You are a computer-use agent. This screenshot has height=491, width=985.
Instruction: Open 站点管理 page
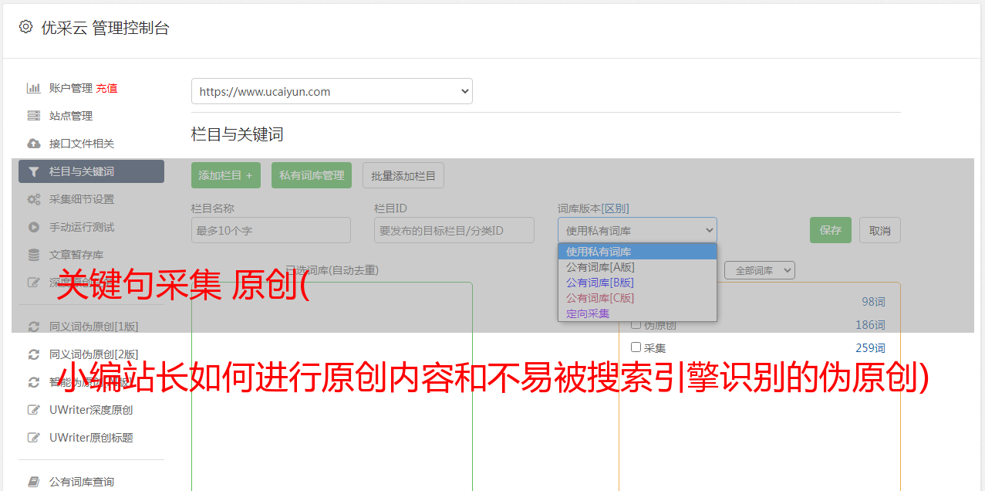(71, 116)
